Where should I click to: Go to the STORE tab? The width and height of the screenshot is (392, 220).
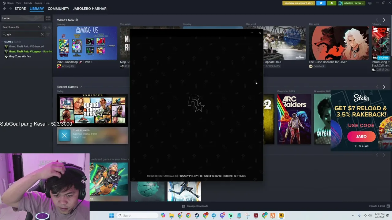(20, 9)
